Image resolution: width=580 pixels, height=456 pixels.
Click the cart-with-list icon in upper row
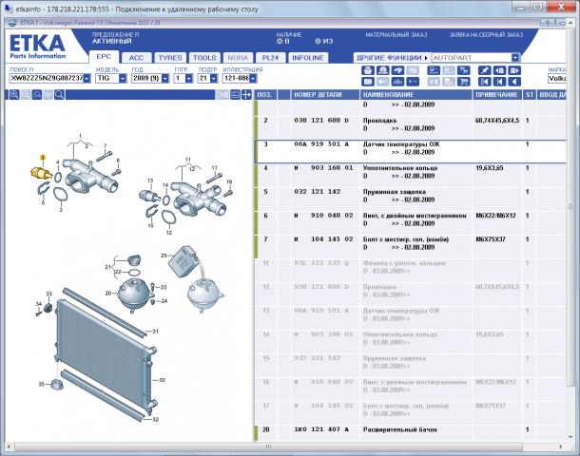click(x=463, y=70)
